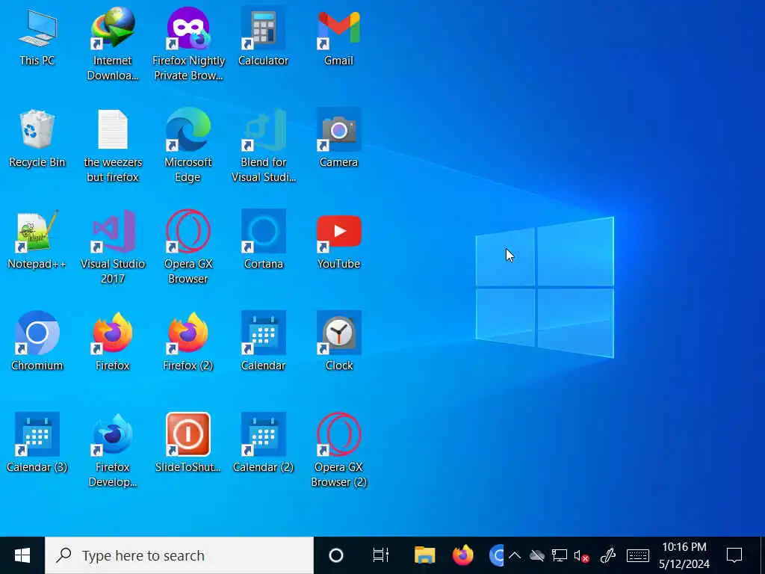765x574 pixels.
Task: Open Windows Ink Workspace pen icon
Action: click(608, 555)
